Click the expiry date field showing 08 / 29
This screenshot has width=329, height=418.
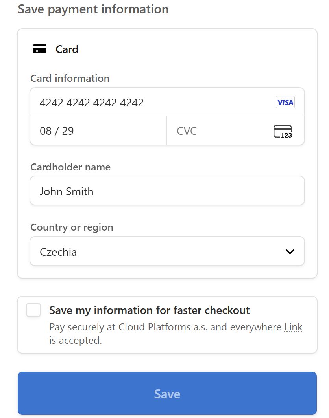point(98,131)
